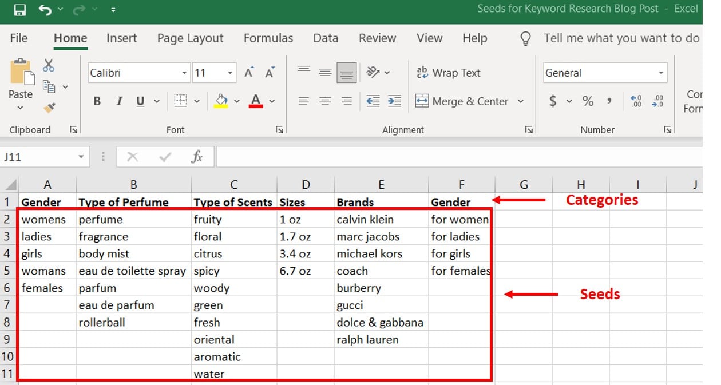Open the Data tab
Screen dimensions: 721x385
tap(326, 38)
